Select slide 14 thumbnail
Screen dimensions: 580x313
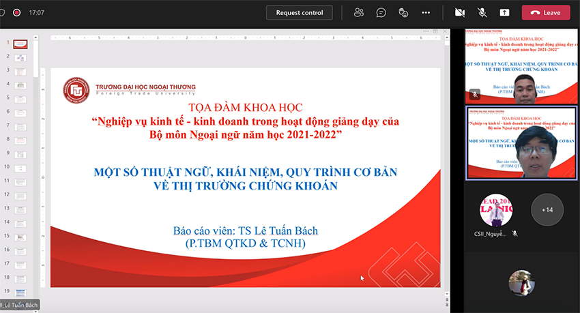tap(20, 224)
